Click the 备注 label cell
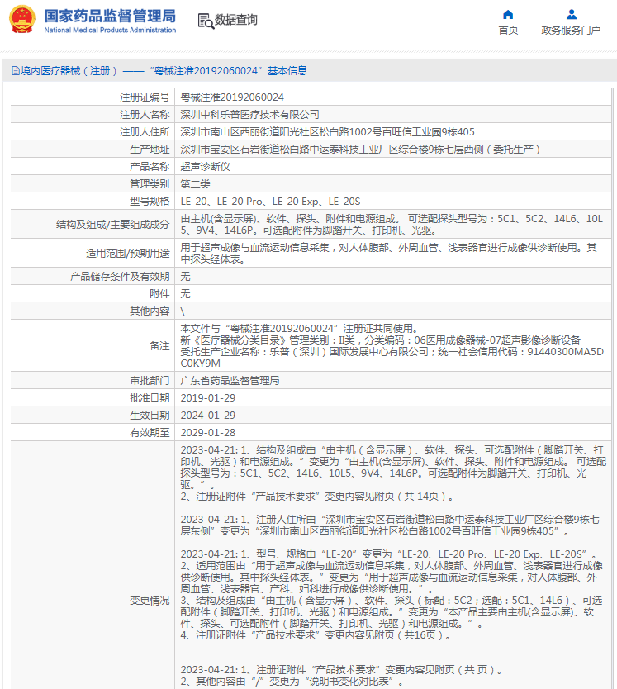This screenshot has width=617, height=689. click(x=93, y=346)
